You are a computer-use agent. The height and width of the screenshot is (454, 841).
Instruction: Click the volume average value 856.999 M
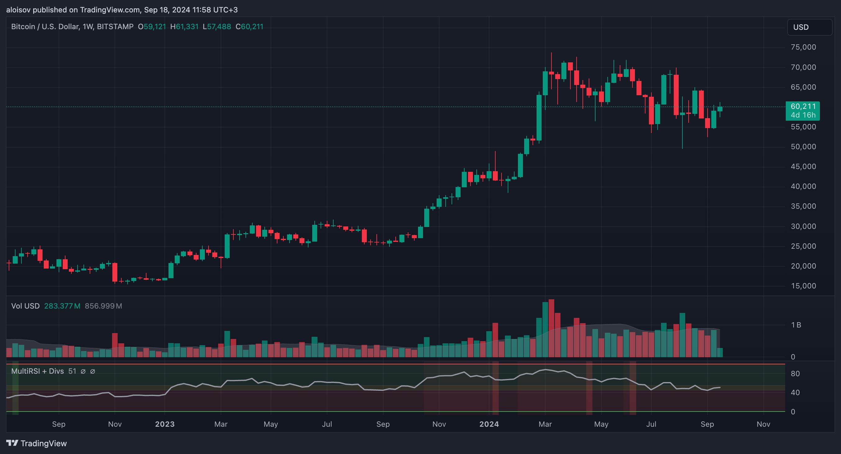pyautogui.click(x=103, y=306)
